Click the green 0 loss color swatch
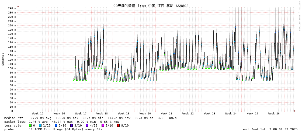Screen dimensions: 302x133 point(30,125)
